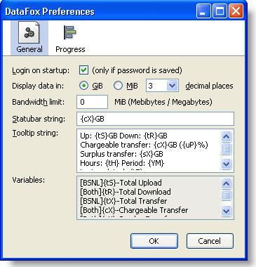Expand the decimal places dropdown
Image resolution: width=256 pixels, height=267 pixels.
(173, 86)
